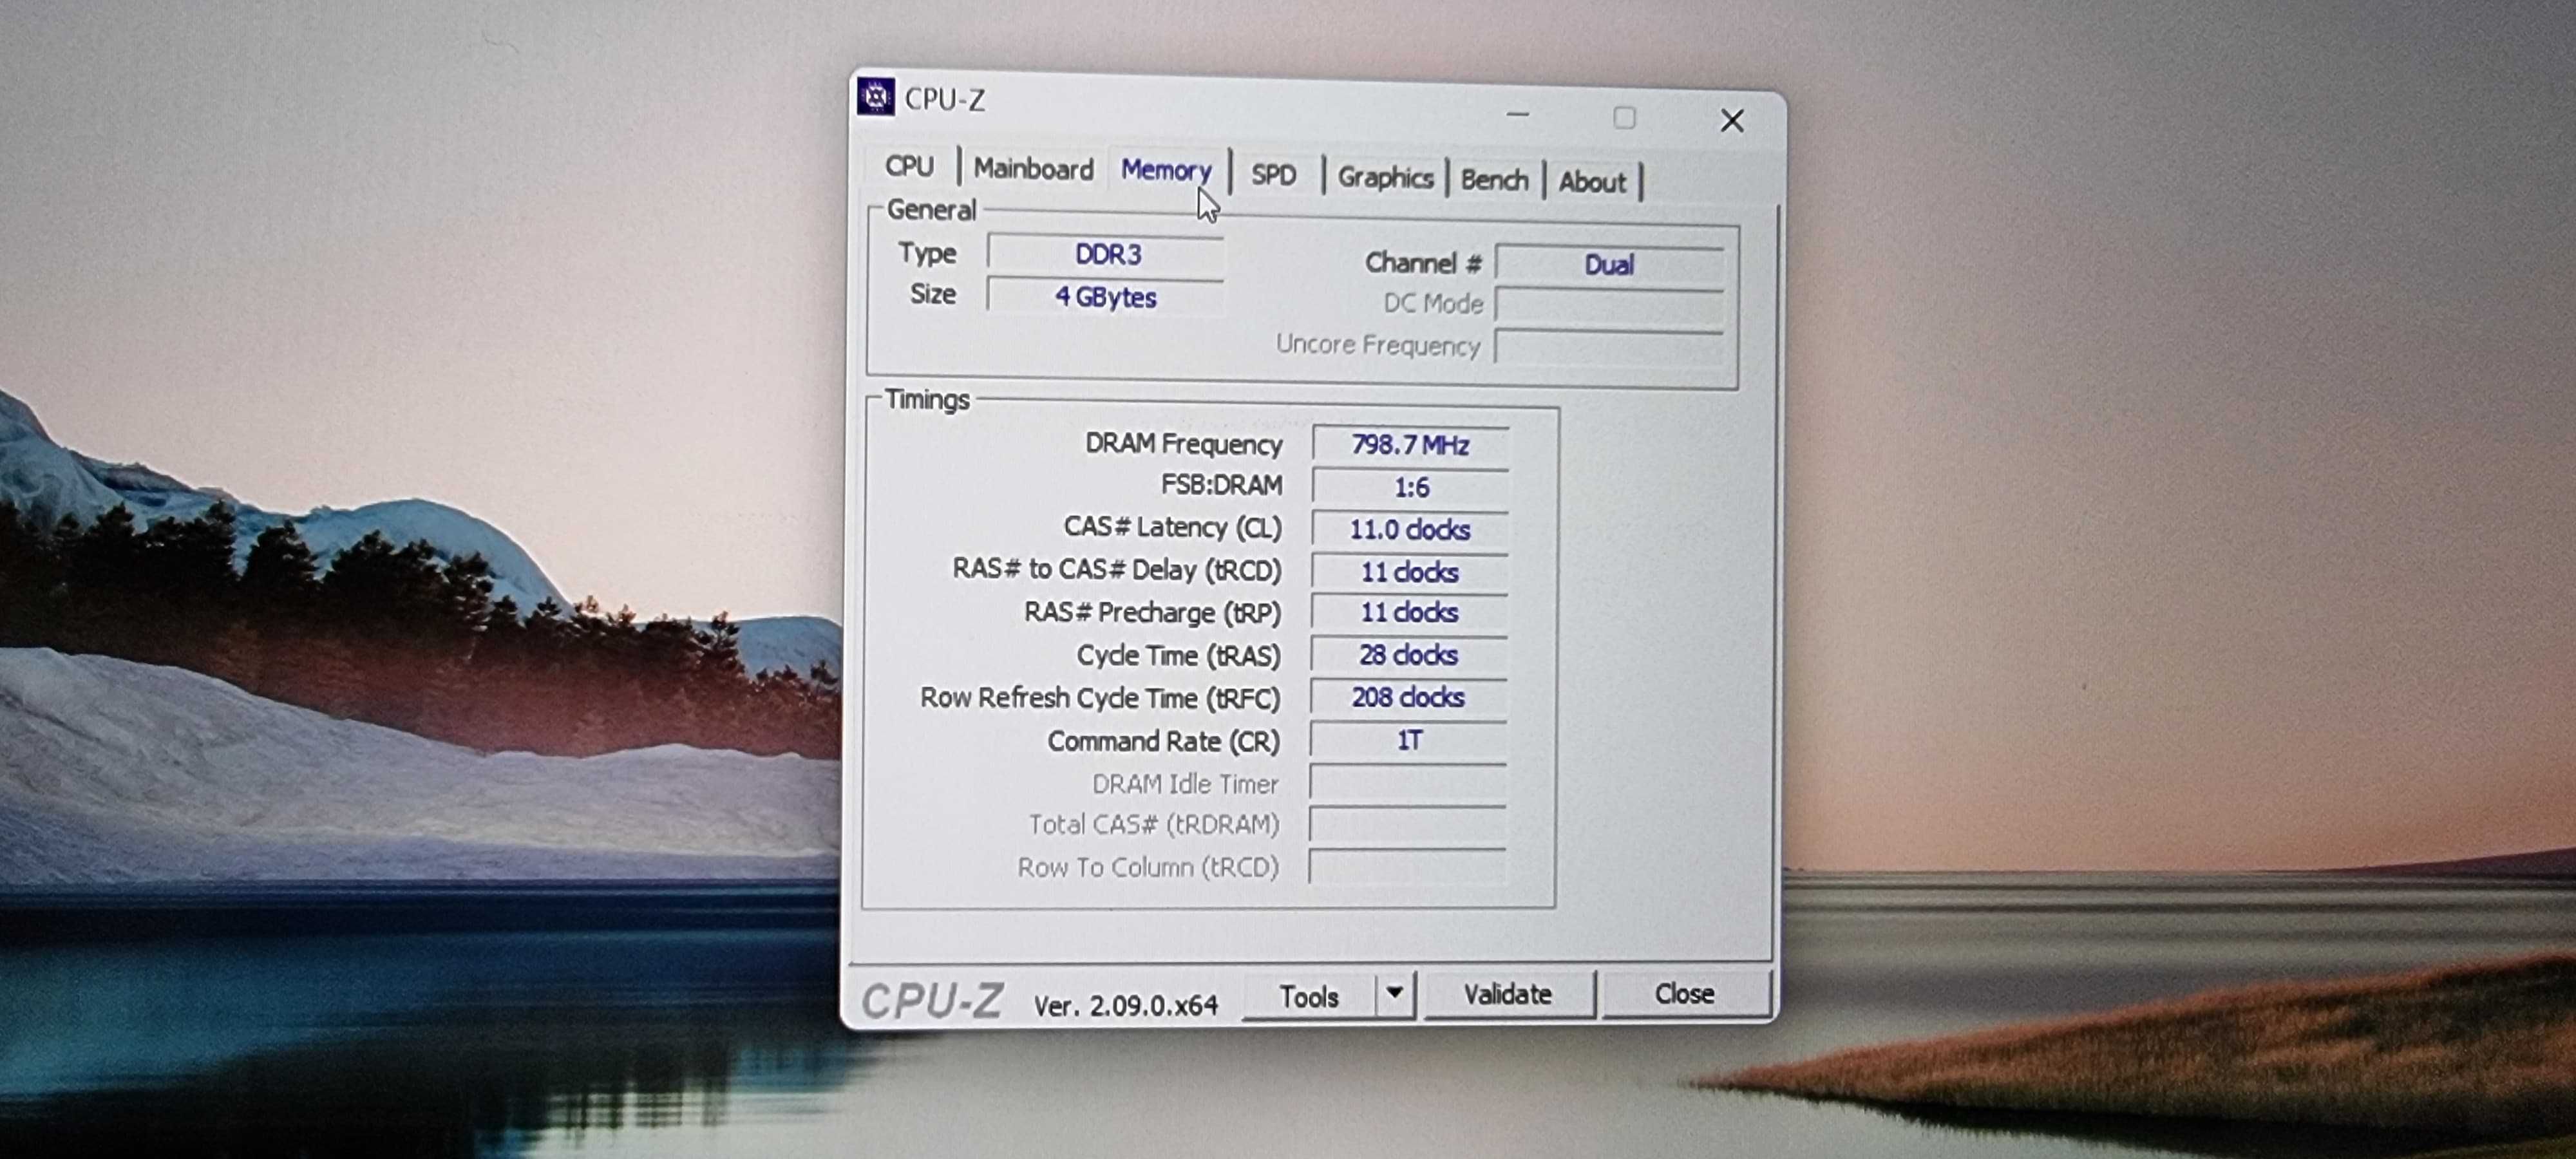Click the 1T command rate value
This screenshot has width=2576, height=1159.
pos(1408,740)
